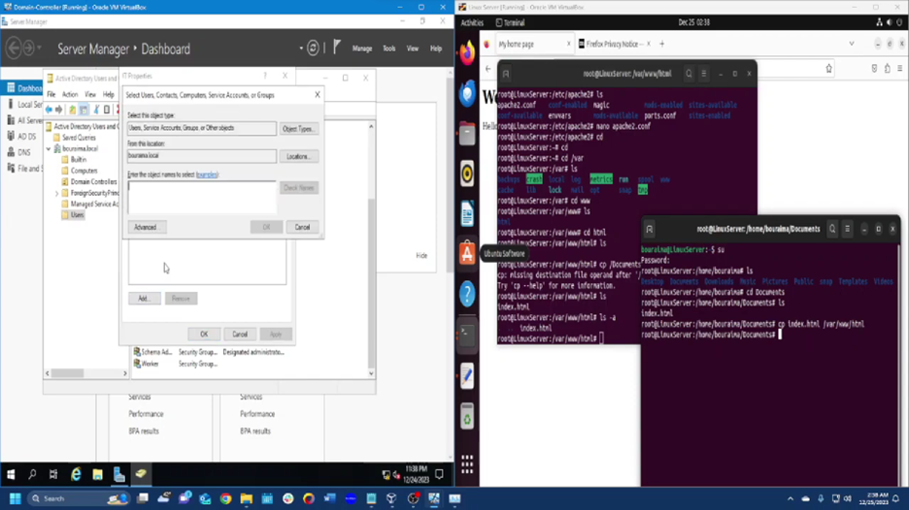Follow the examples link in the dialog
Viewport: 909px width, 510px height.
[x=207, y=175]
